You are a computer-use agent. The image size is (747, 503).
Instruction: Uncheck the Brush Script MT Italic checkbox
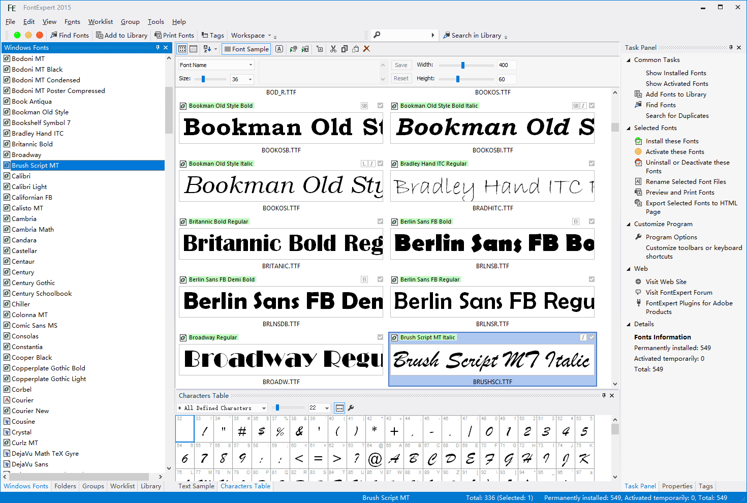591,337
